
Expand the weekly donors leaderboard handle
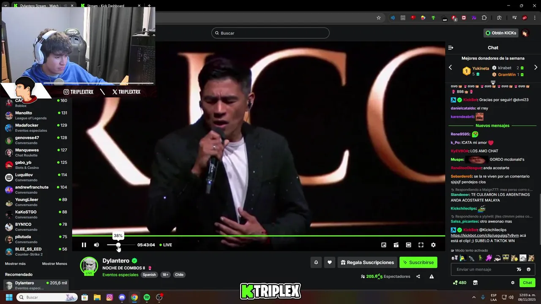pos(493,82)
